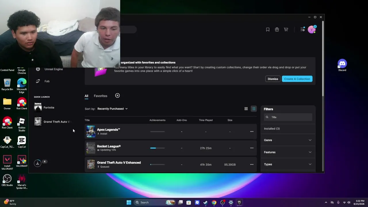Viewport: 368px width, 207px height.
Task: Switch to the All library tab
Action: pos(86,96)
